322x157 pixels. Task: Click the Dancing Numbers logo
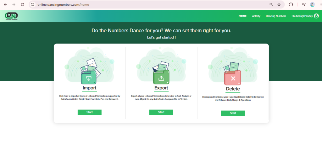pos(11,16)
